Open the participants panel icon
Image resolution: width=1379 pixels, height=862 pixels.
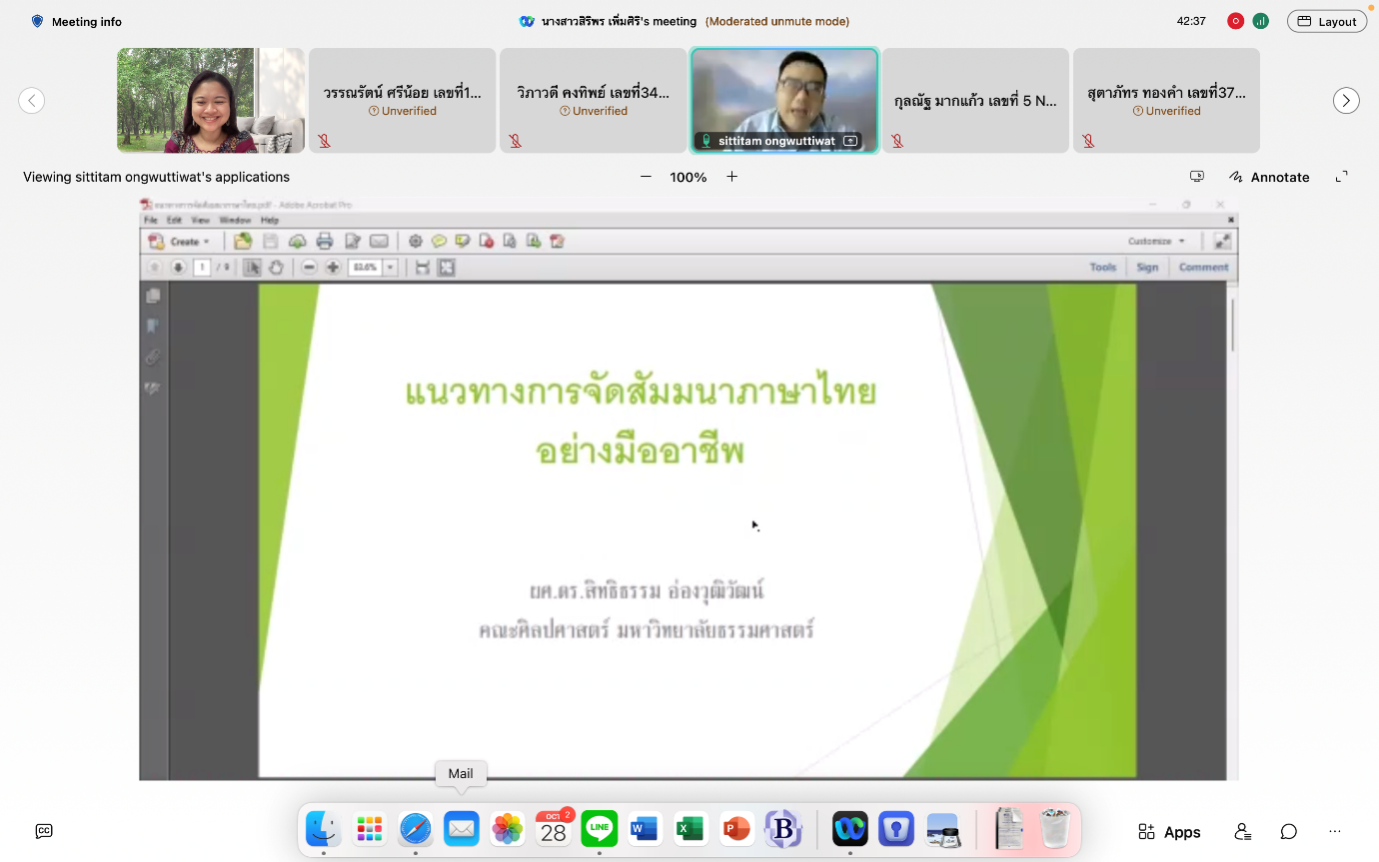(1242, 831)
